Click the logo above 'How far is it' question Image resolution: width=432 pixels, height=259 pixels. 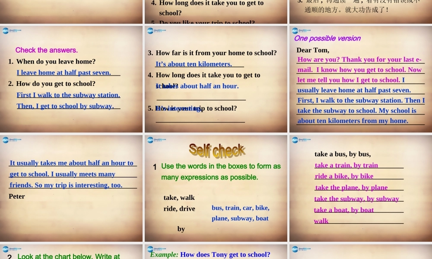[x=156, y=31]
